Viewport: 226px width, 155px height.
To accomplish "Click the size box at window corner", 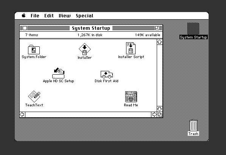I will click(x=160, y=115).
